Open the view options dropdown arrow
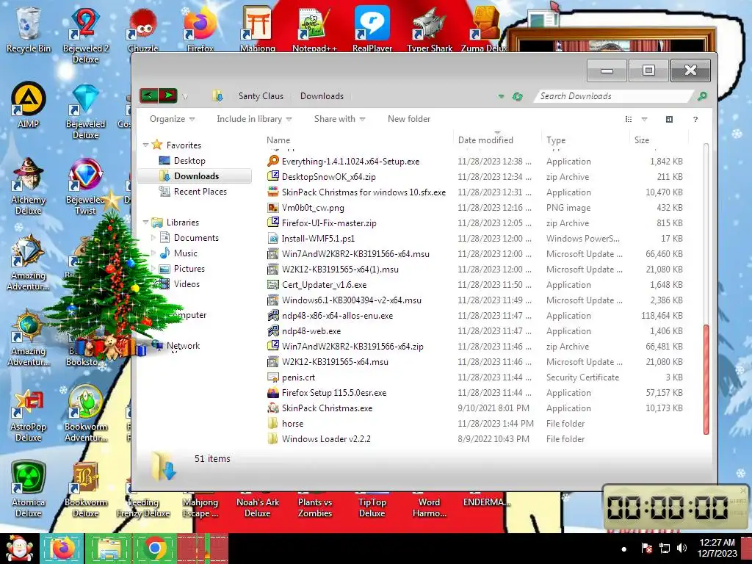Viewport: 752px width, 564px height. (x=644, y=120)
